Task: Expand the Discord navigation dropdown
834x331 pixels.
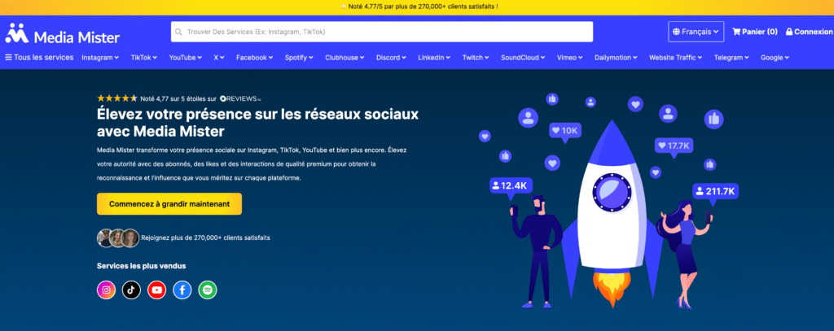Action: [391, 58]
